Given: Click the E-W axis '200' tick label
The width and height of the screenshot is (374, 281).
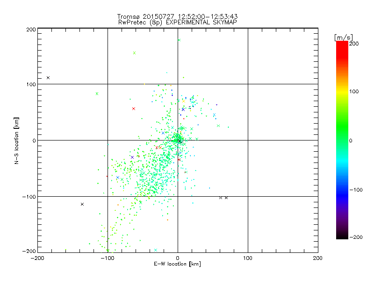Looking at the screenshot, I should [x=318, y=258].
